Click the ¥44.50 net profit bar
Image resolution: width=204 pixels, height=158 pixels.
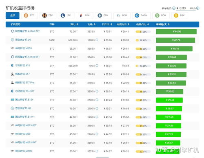click(176, 32)
